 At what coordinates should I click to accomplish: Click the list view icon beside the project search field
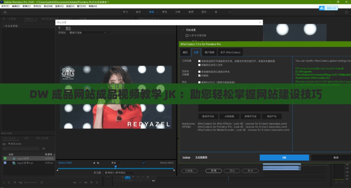[44, 148]
